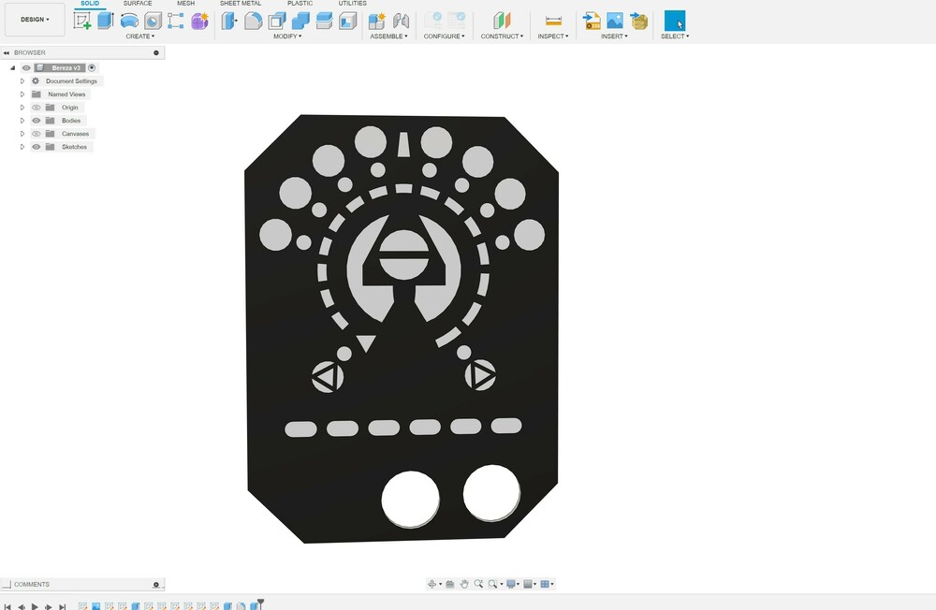The width and height of the screenshot is (936, 610).
Task: Open the Select dropdown menu
Action: point(675,36)
